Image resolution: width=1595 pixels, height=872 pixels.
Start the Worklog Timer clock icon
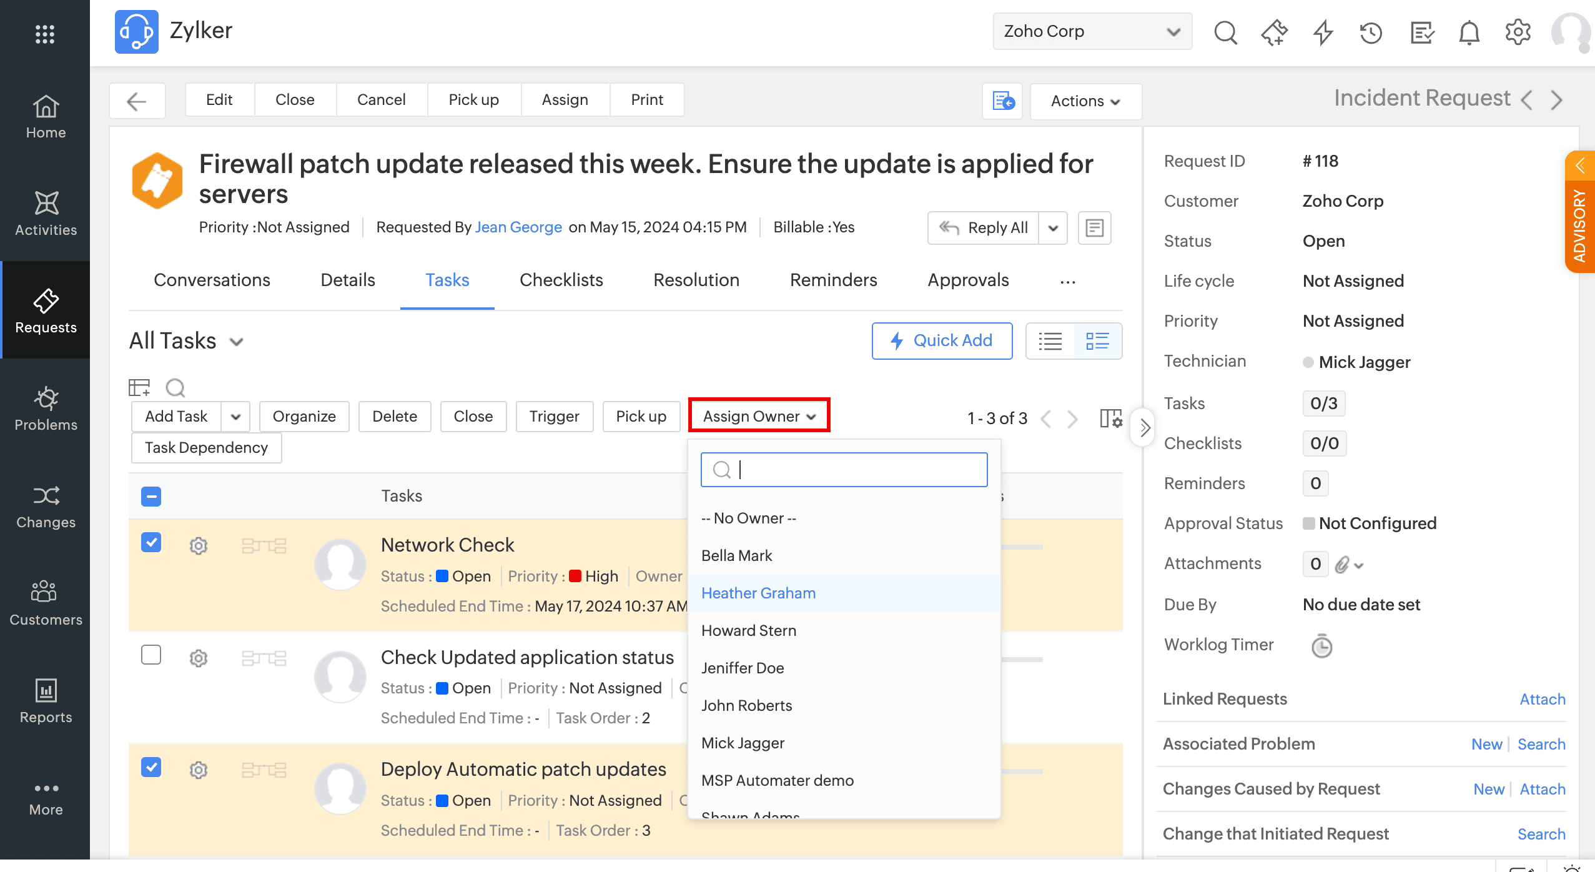[1321, 646]
